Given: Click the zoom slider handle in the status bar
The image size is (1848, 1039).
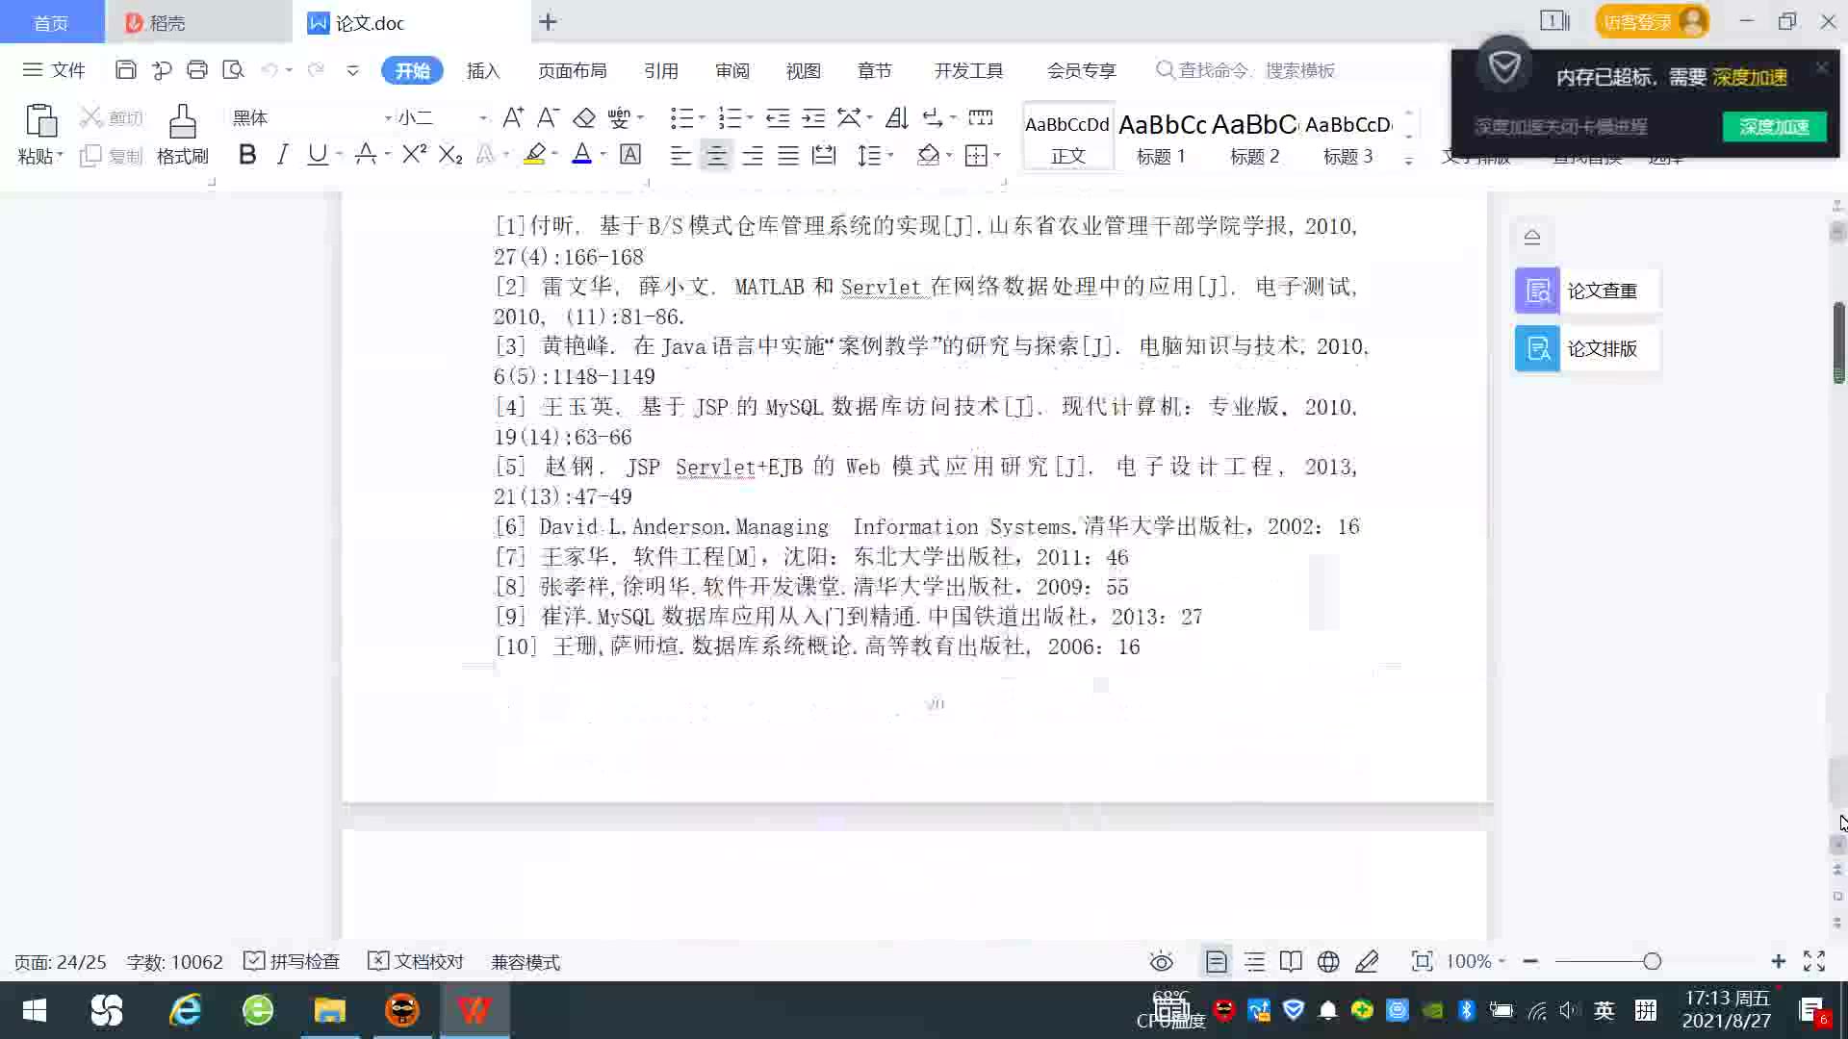Looking at the screenshot, I should (1652, 961).
